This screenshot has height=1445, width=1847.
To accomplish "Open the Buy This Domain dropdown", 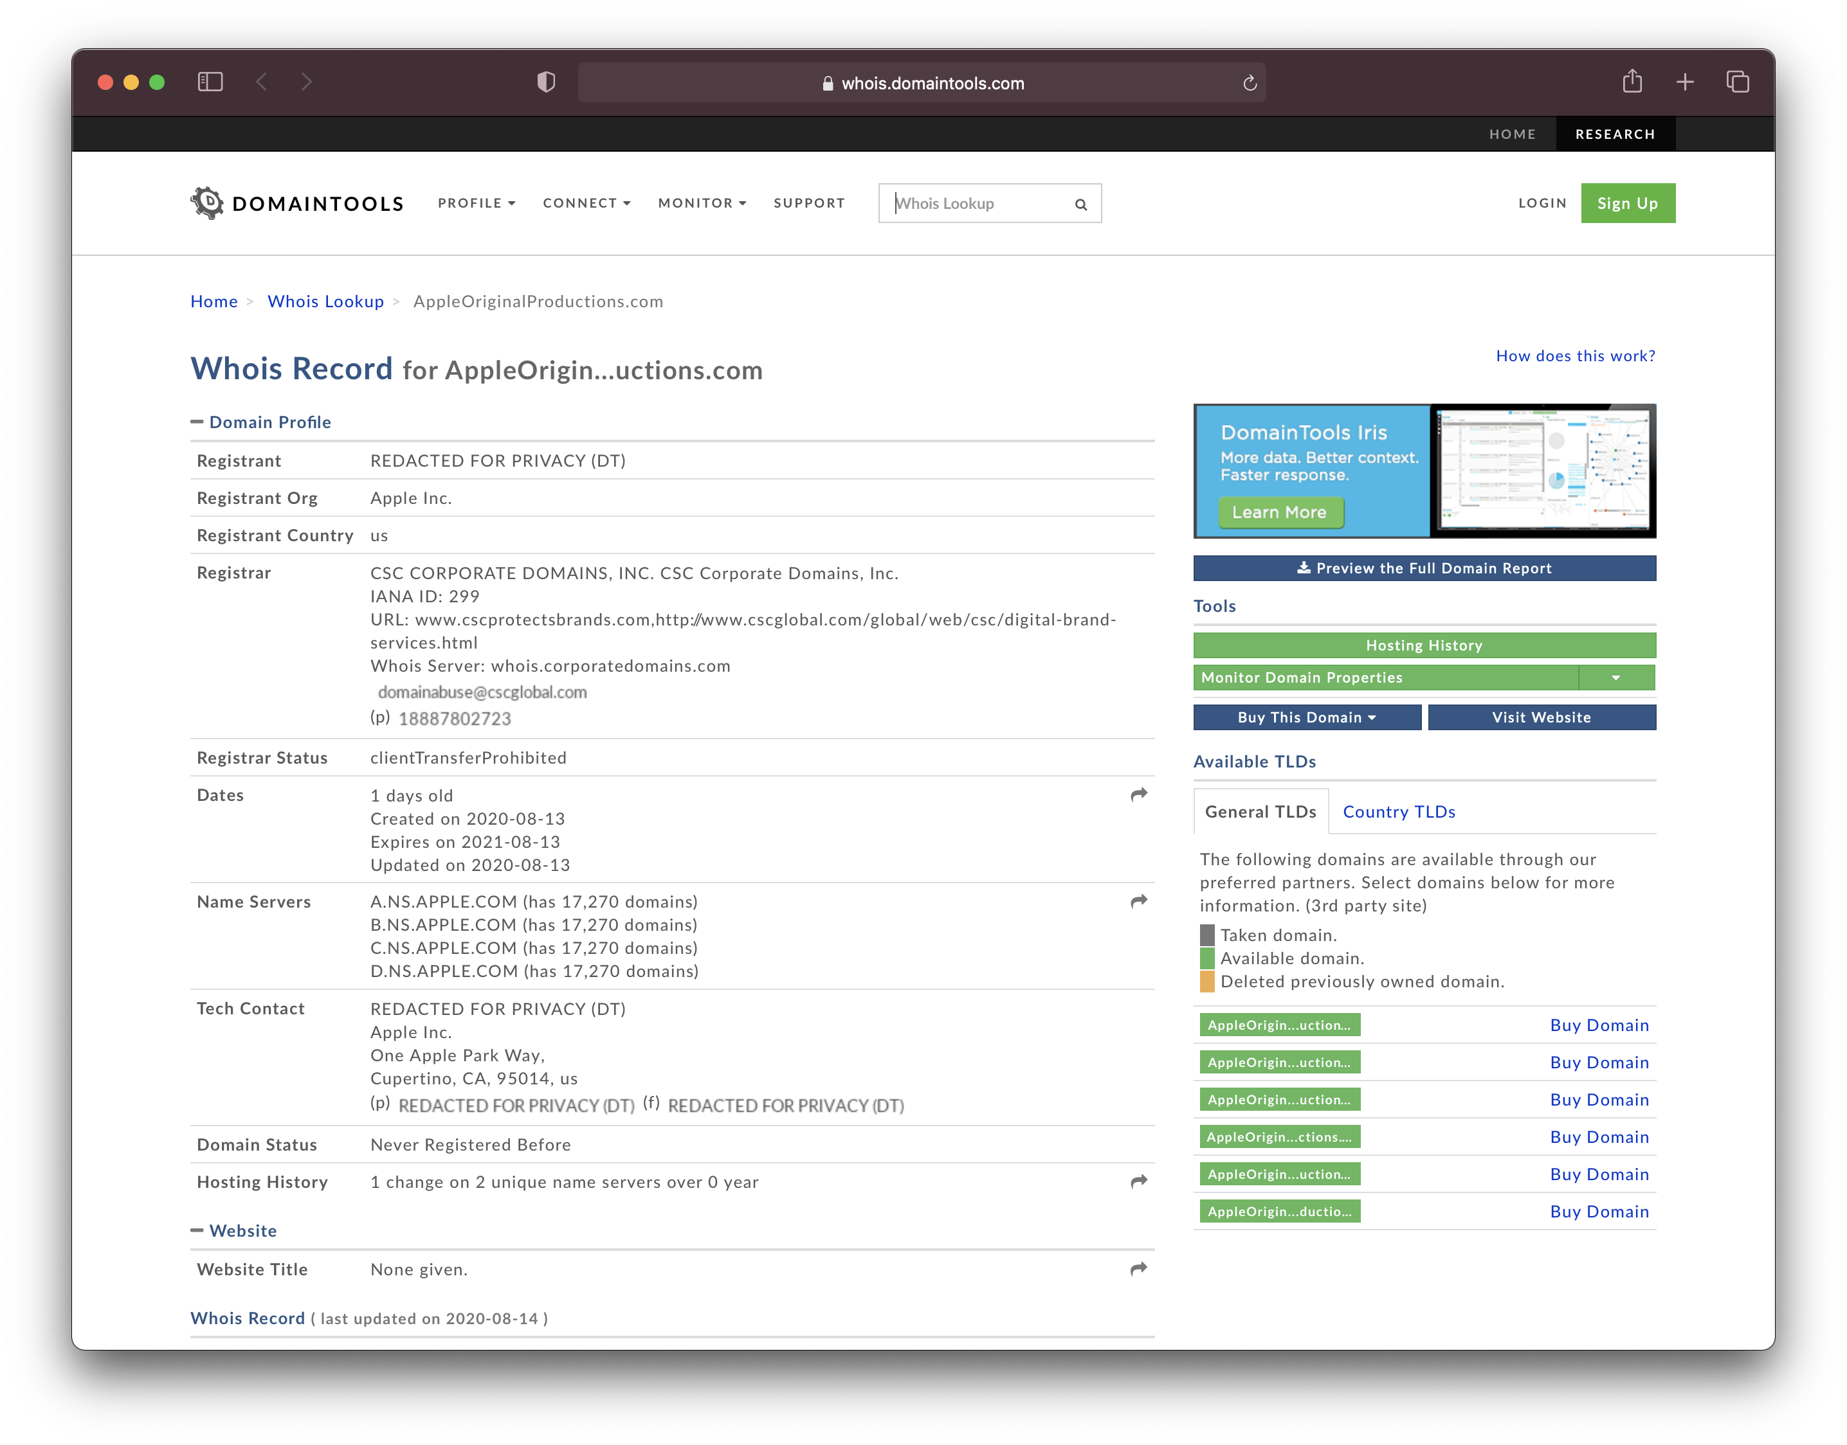I will click(x=1307, y=717).
